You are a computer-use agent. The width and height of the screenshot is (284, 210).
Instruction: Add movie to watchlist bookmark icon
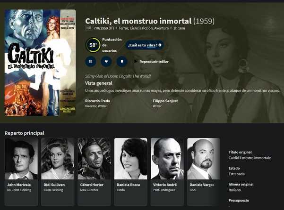(122, 62)
